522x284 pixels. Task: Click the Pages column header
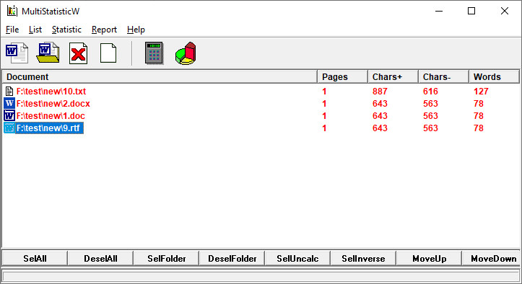pos(342,77)
